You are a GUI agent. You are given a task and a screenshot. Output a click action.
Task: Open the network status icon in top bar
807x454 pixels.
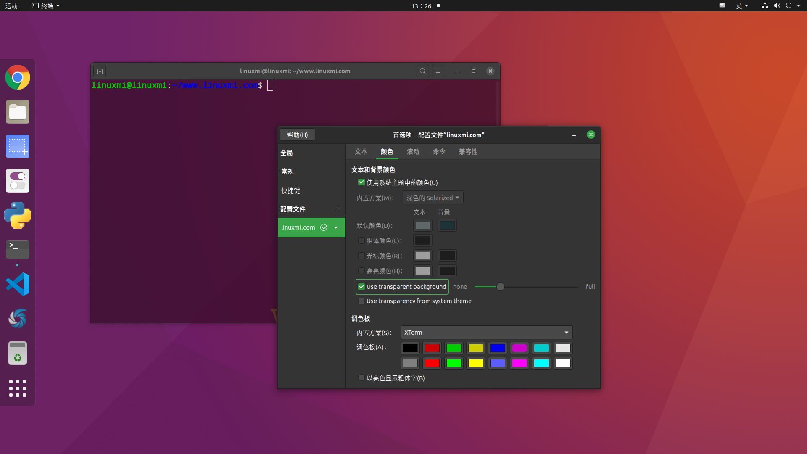(765, 5)
